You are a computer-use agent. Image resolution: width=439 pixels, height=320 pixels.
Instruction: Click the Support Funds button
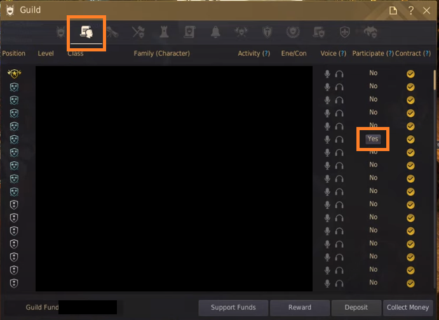[233, 307]
